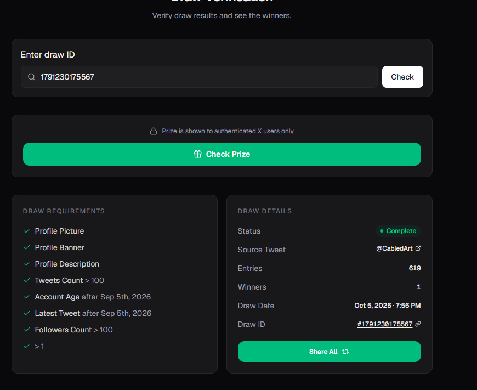Viewport: 477px width, 390px height.
Task: Click the green Check Prize button
Action: tap(222, 154)
